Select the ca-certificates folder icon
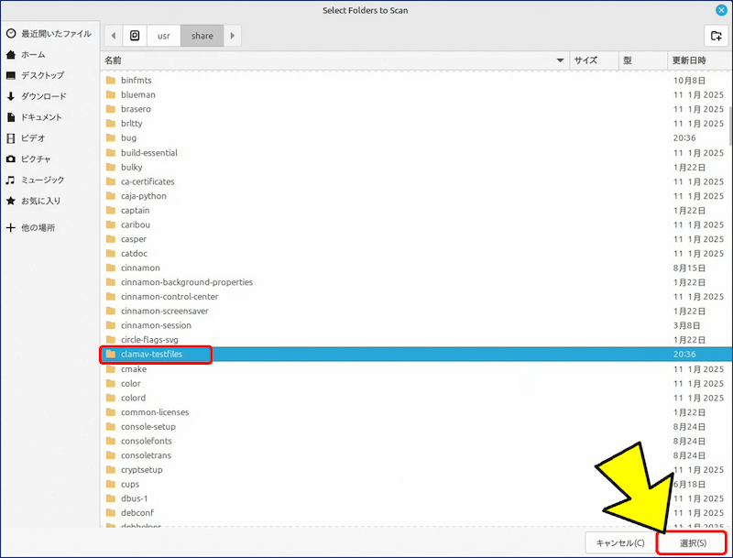 (111, 181)
